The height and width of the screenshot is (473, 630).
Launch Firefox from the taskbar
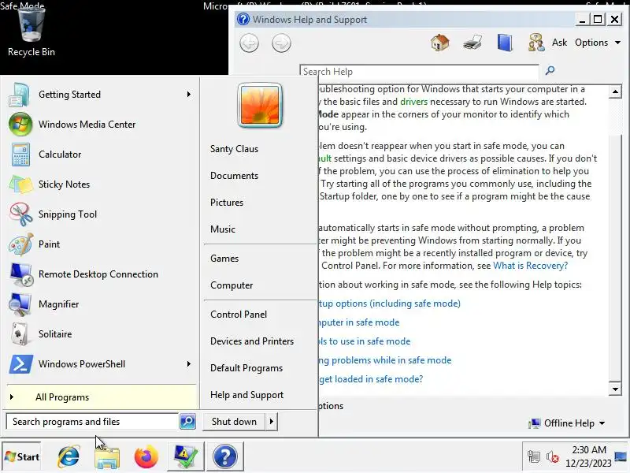pos(146,456)
